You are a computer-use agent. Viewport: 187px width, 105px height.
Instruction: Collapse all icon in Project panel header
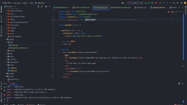42,6
